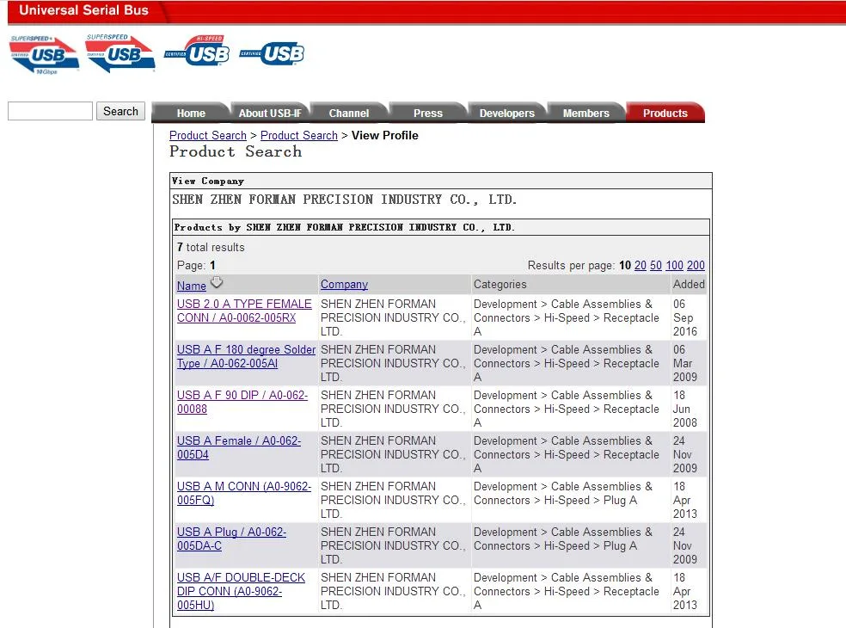This screenshot has width=846, height=628.
Task: Open USB A/F DOUBLE-DECK DIP CONN product
Action: pos(241,591)
